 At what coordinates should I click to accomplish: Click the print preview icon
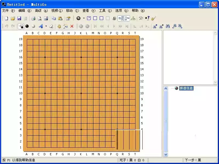pyautogui.click(x=39, y=18)
